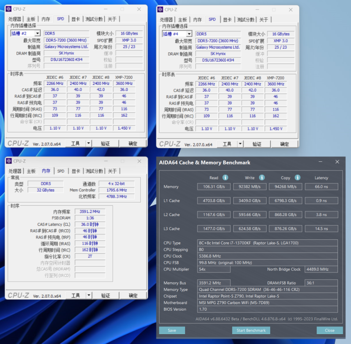This screenshot has width=351, height=344.
Task: Click CPU-Z app icon in memory tab window
Action: tap(9, 161)
